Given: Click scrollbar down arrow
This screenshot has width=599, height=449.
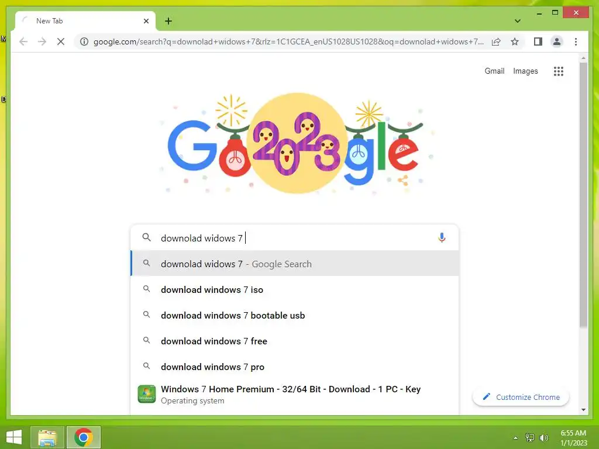Looking at the screenshot, I should [583, 410].
